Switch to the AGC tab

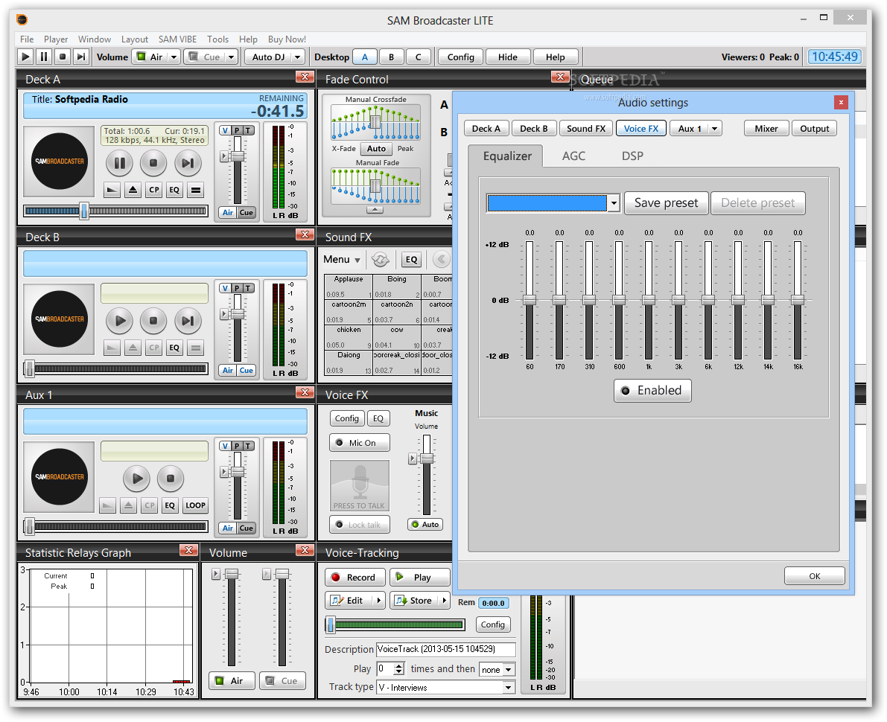point(573,156)
